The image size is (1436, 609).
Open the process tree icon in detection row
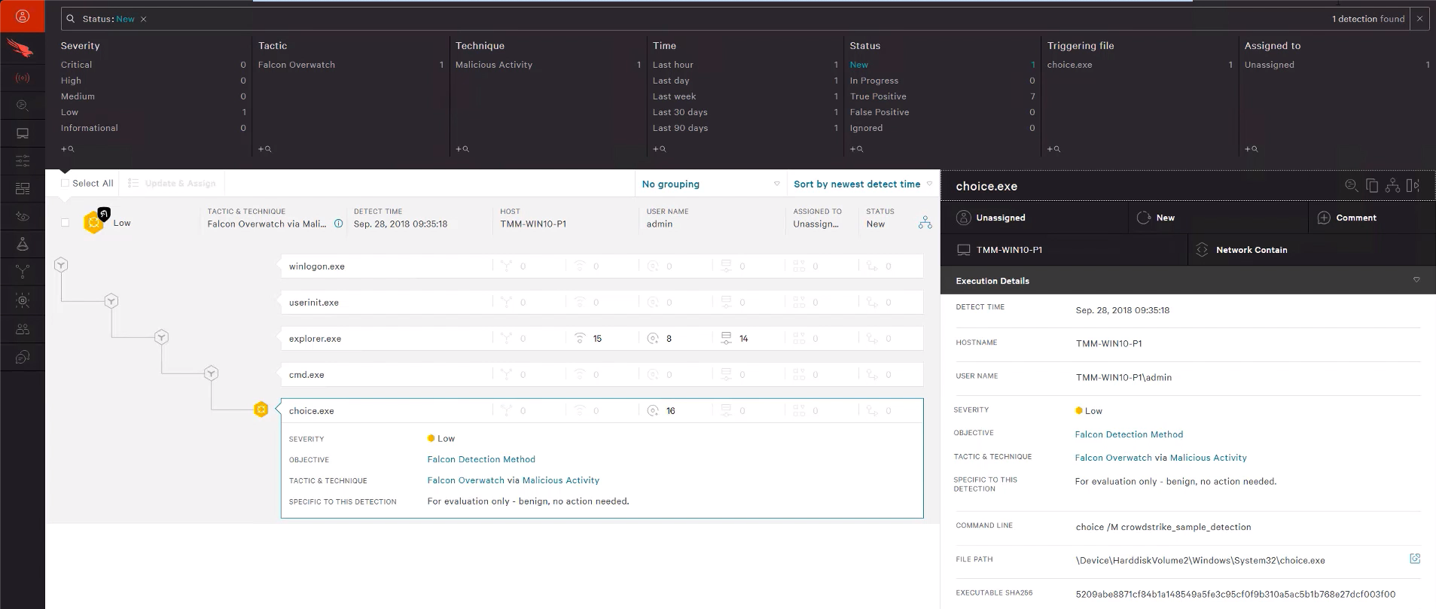click(925, 223)
